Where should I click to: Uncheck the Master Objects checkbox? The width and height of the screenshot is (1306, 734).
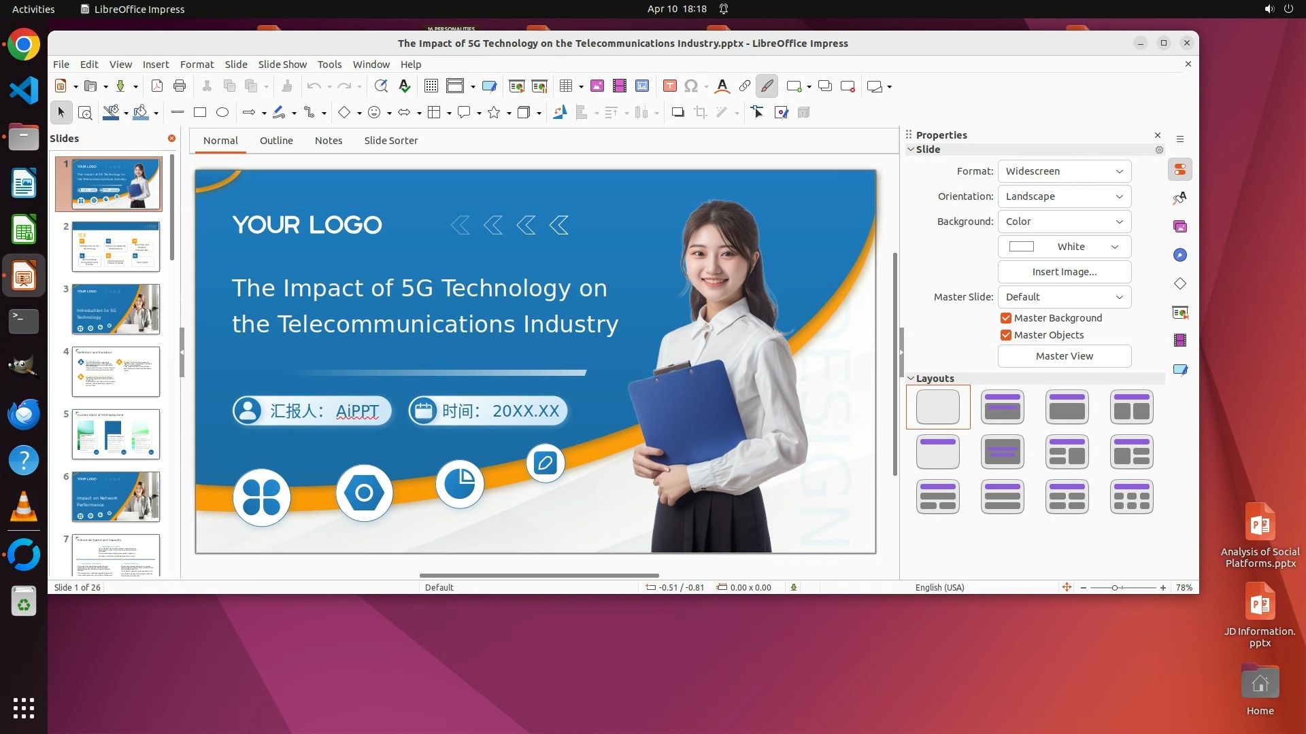[1006, 335]
